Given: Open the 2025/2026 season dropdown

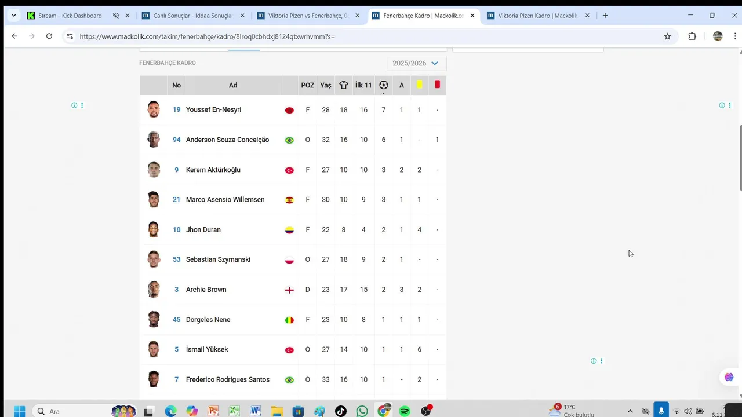Looking at the screenshot, I should pyautogui.click(x=416, y=63).
